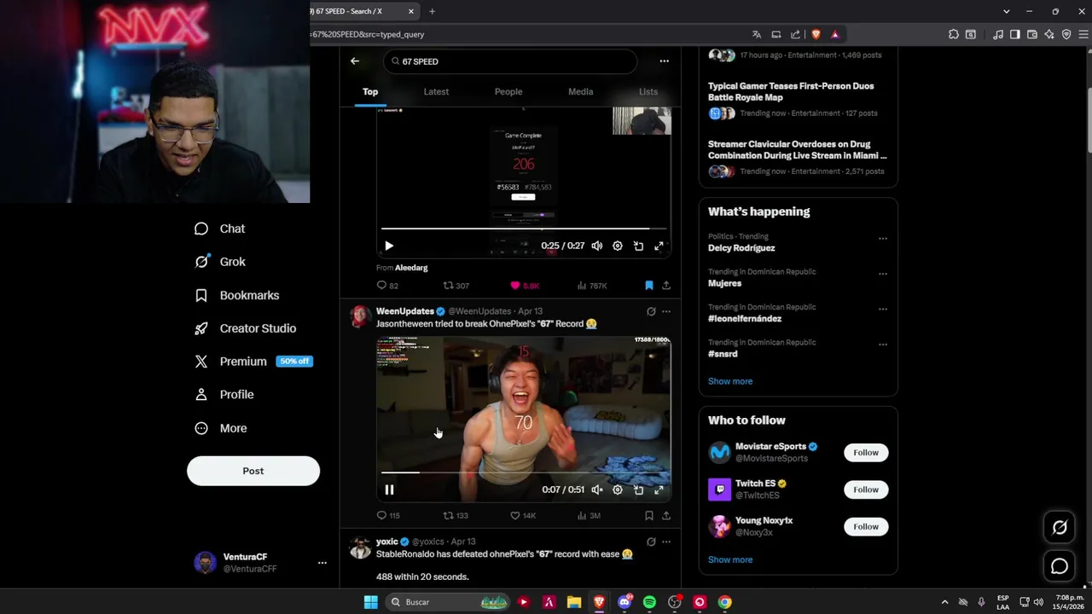This screenshot has height=614, width=1092.
Task: Pause the Jasontheween video
Action: pos(389,489)
